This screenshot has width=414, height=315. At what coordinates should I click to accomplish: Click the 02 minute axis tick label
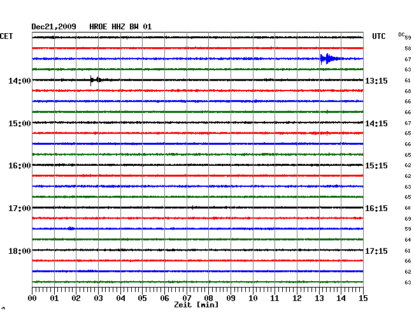coord(76,298)
